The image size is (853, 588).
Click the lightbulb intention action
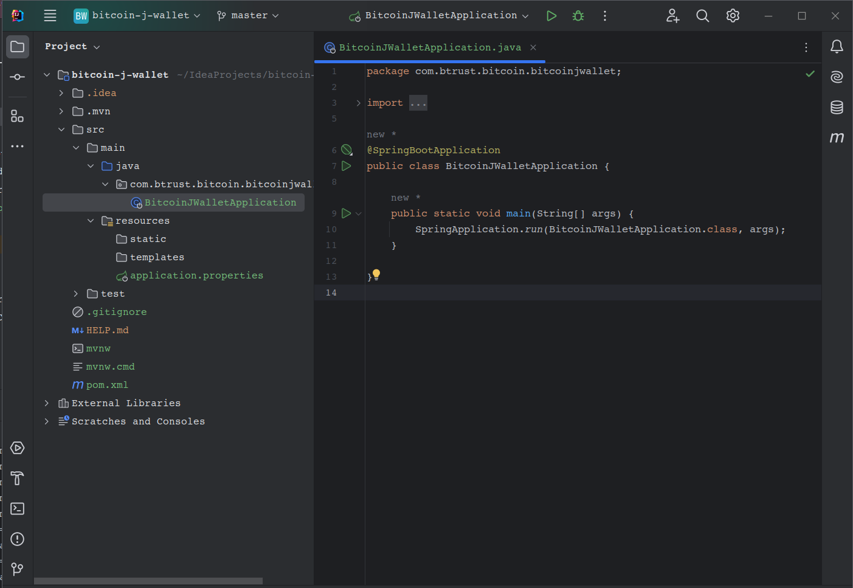pyautogui.click(x=376, y=274)
